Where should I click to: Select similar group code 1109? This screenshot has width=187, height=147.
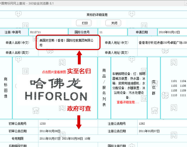183,90
